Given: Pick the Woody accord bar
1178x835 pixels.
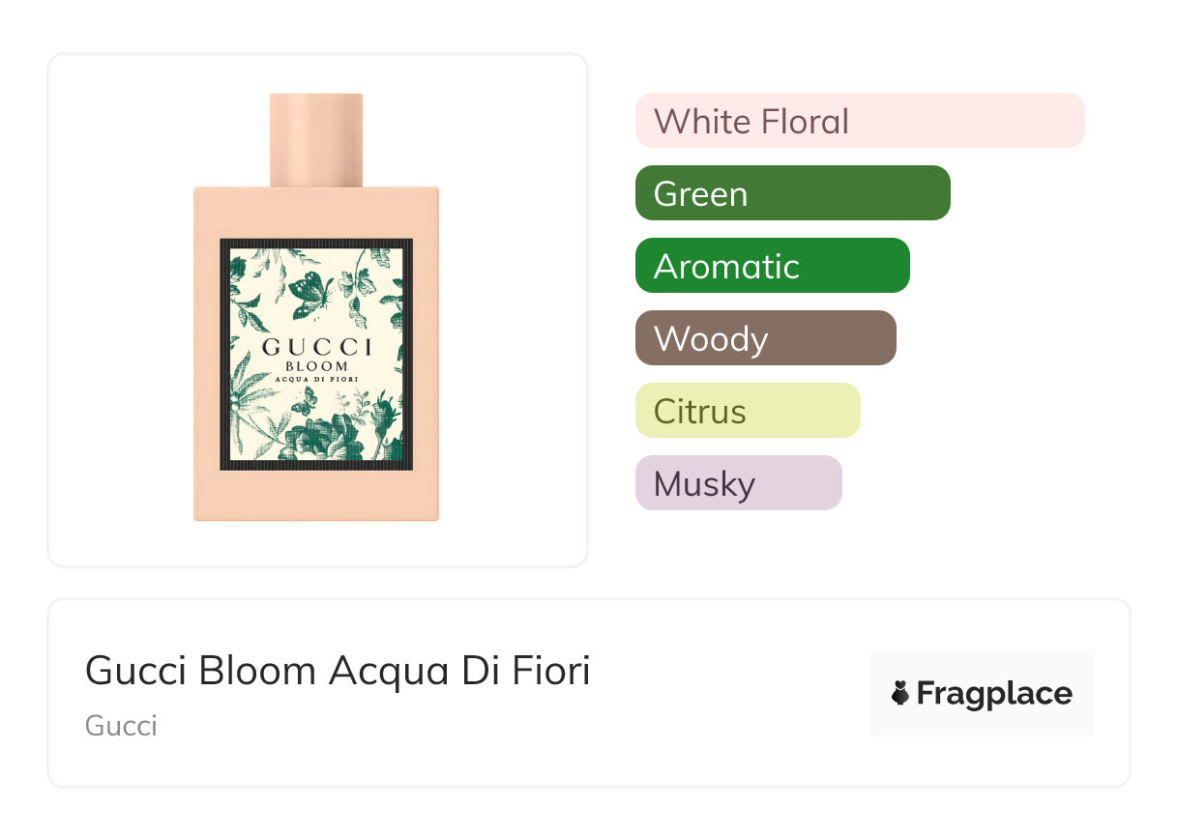Looking at the screenshot, I should click(765, 338).
